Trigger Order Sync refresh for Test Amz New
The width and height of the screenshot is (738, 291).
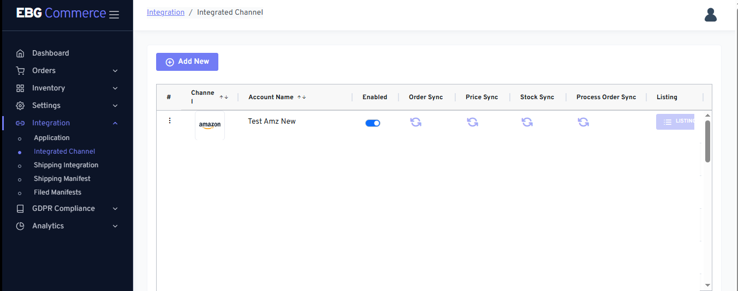[416, 122]
